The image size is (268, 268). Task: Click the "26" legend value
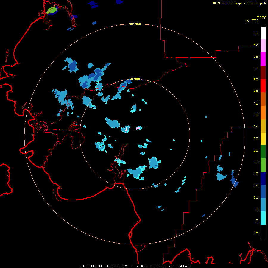256,150
